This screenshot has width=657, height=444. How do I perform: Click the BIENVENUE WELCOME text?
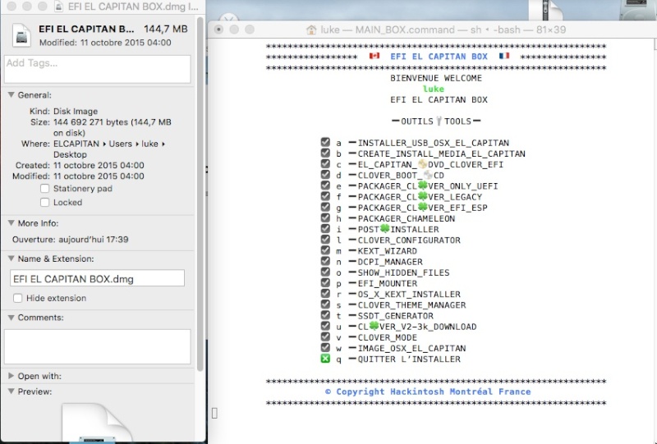tap(436, 78)
